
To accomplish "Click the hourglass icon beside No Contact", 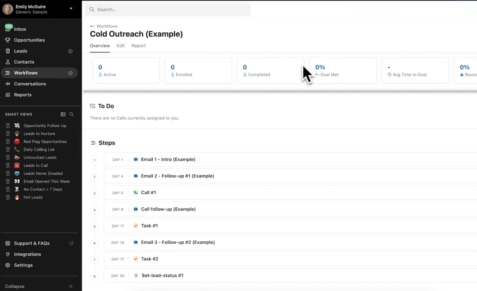I will pos(17,189).
